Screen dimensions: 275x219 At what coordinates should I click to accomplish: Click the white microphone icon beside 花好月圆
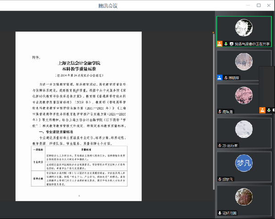point(220,213)
